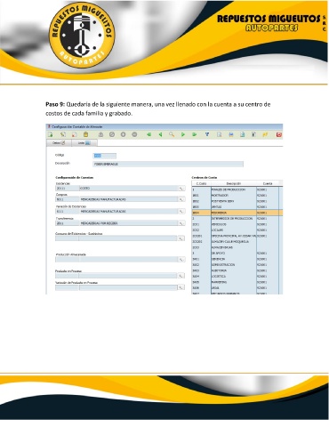
Task: Select the highlighted TESORERIA cost center row
Action: pos(237,213)
